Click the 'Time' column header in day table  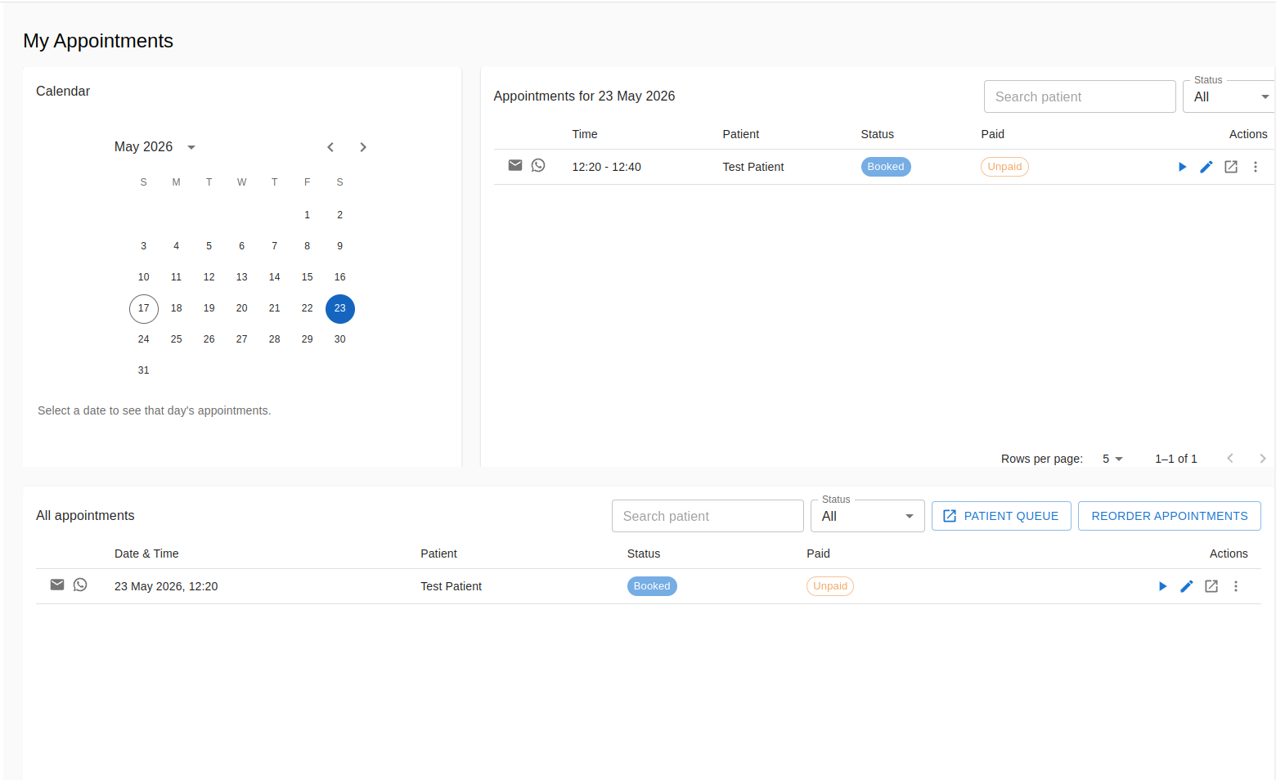[x=585, y=134]
